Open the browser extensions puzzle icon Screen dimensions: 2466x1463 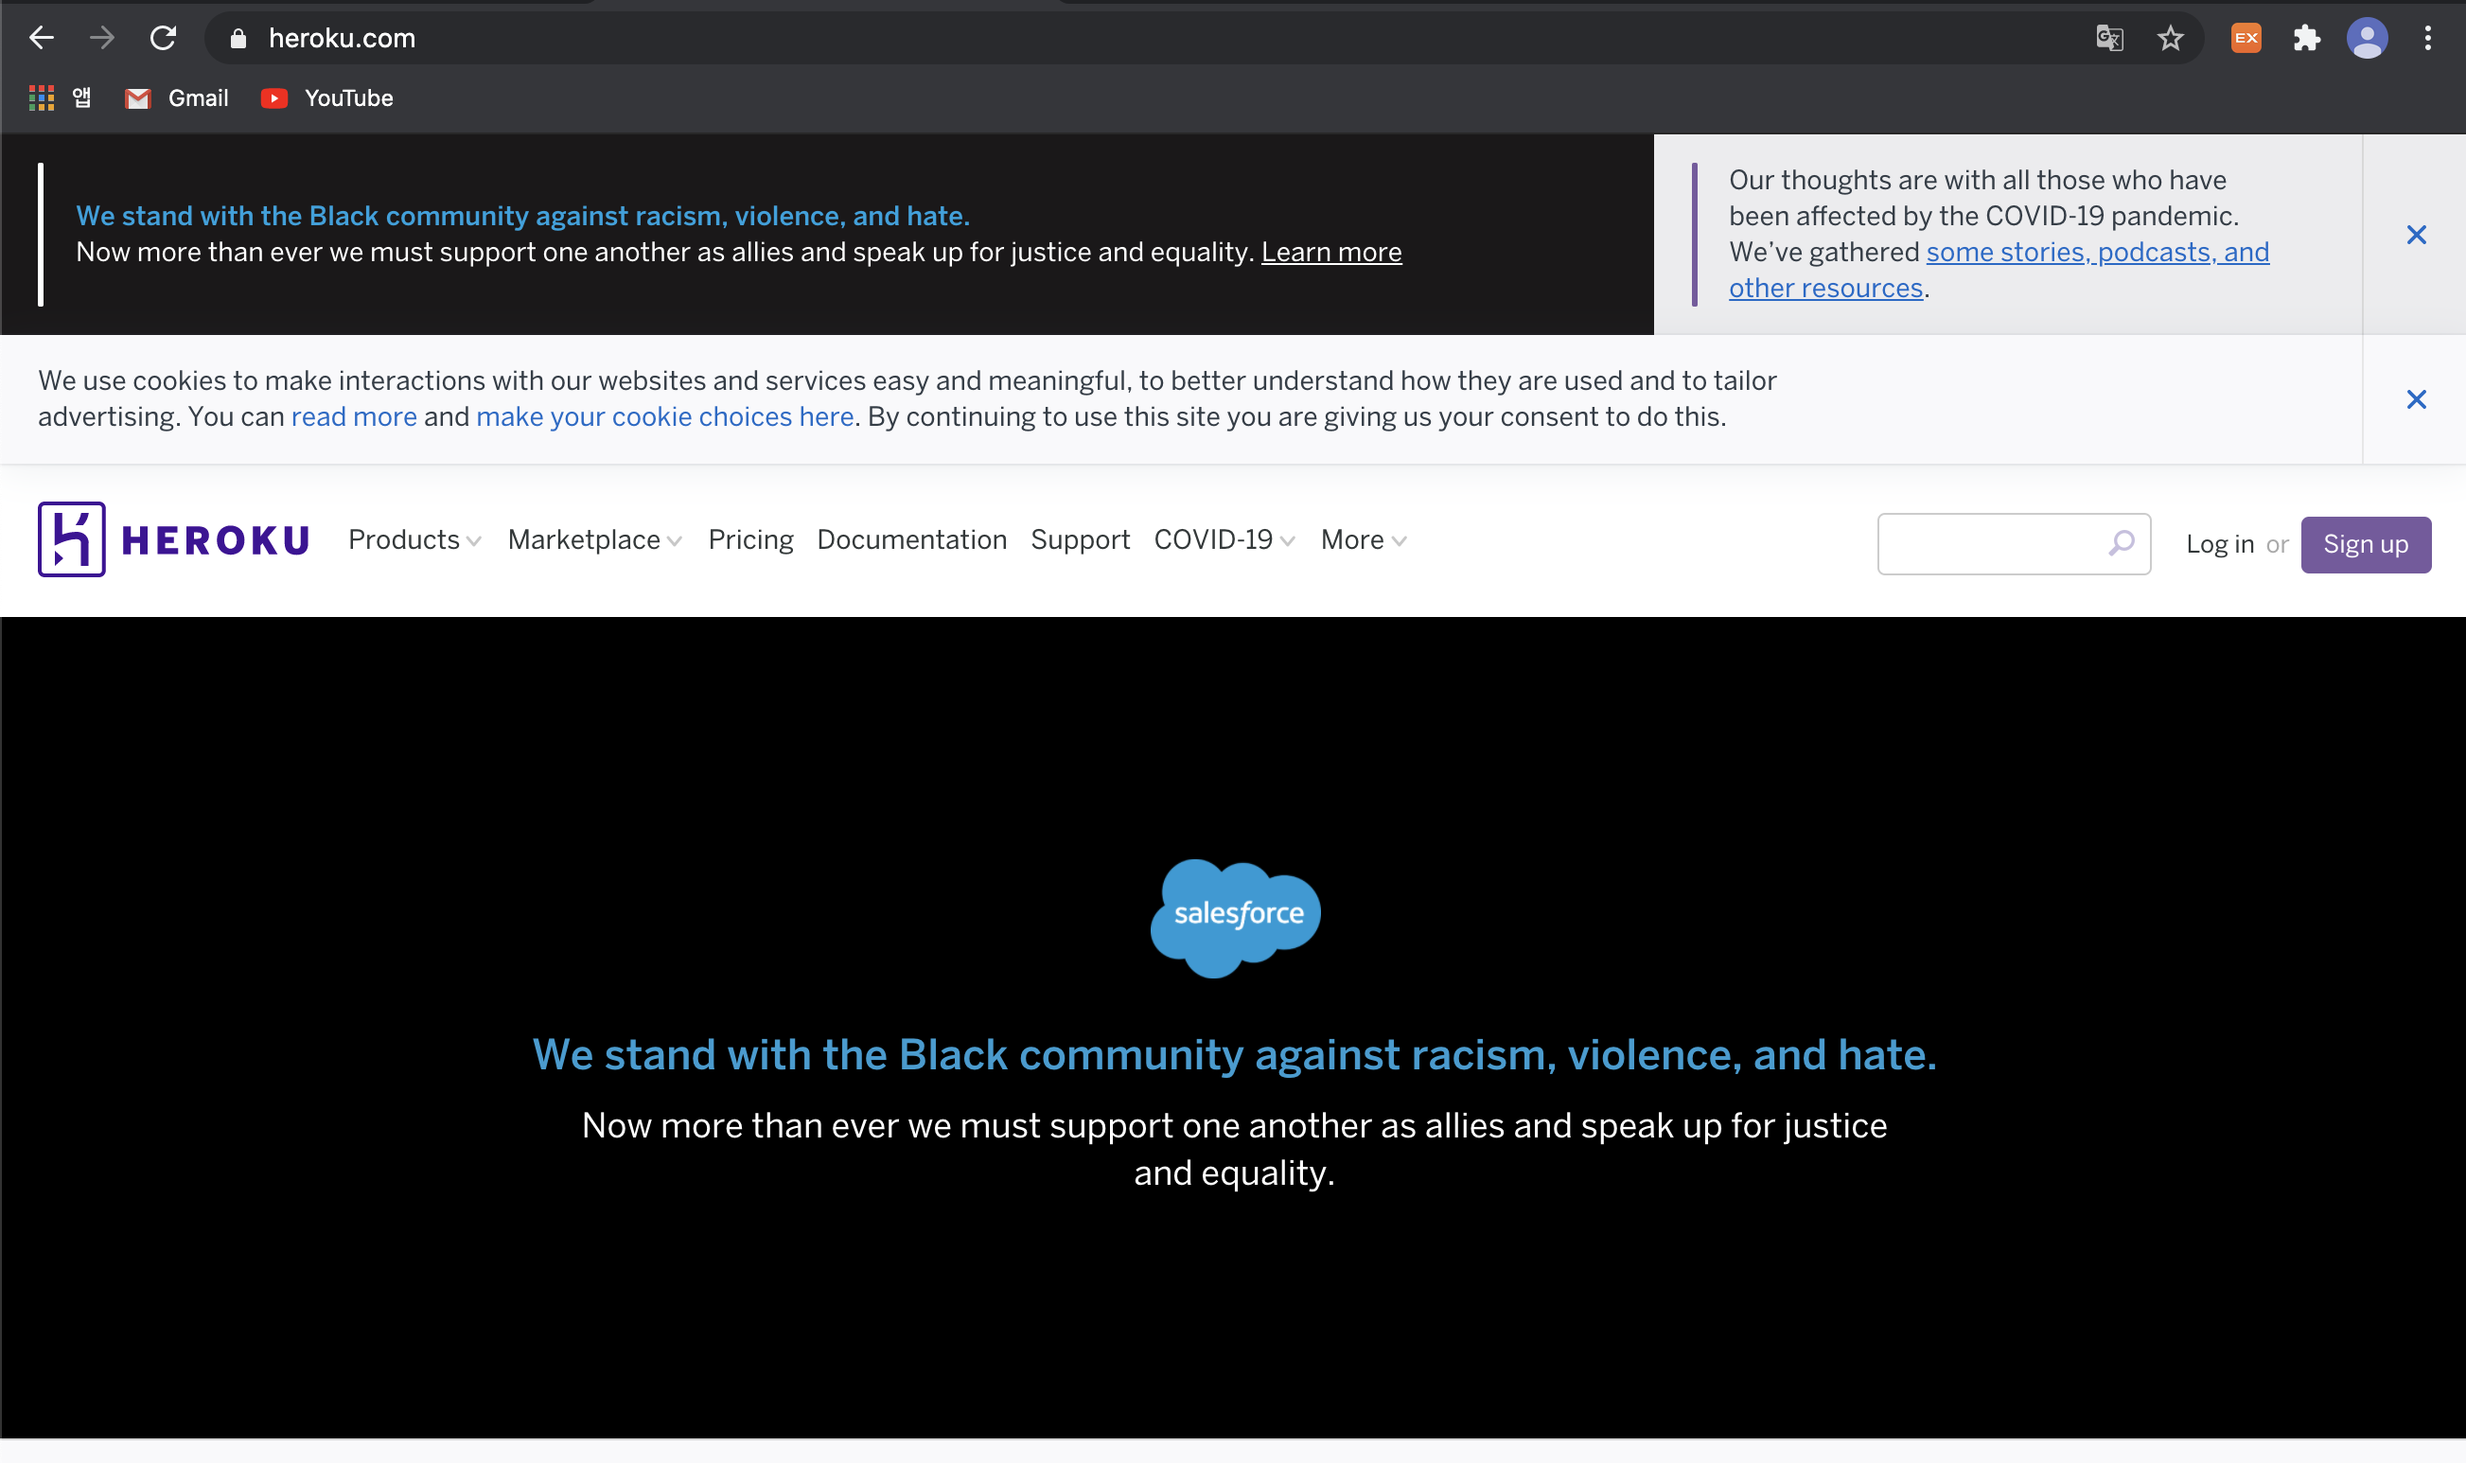(2307, 38)
